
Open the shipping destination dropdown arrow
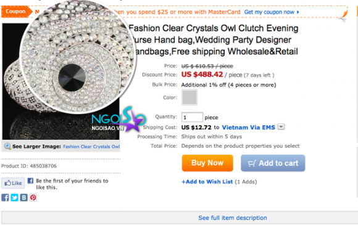[x=281, y=126]
